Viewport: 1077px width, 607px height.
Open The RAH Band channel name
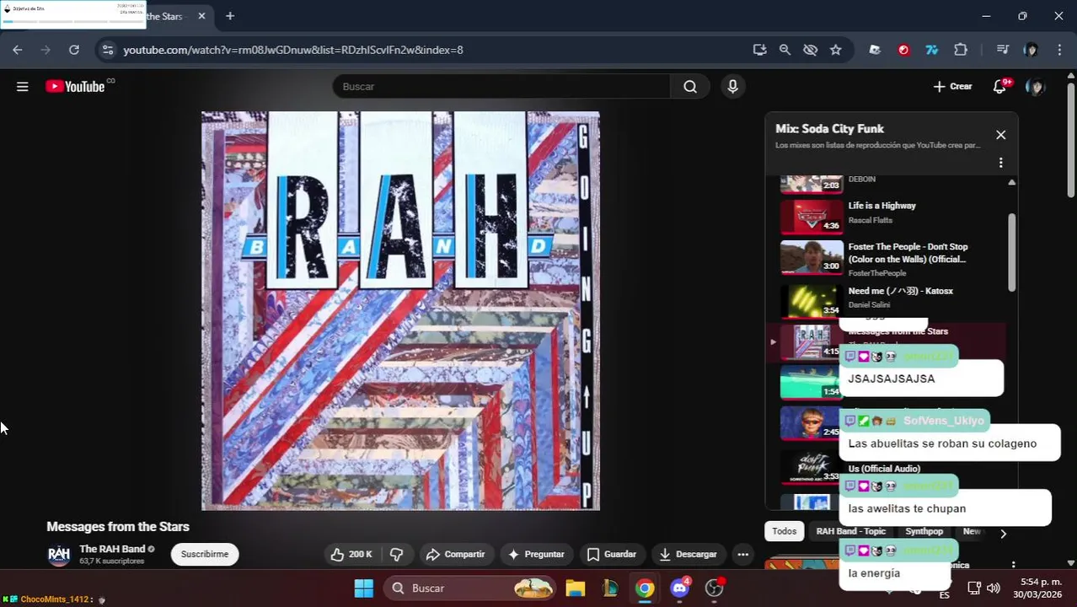112,549
